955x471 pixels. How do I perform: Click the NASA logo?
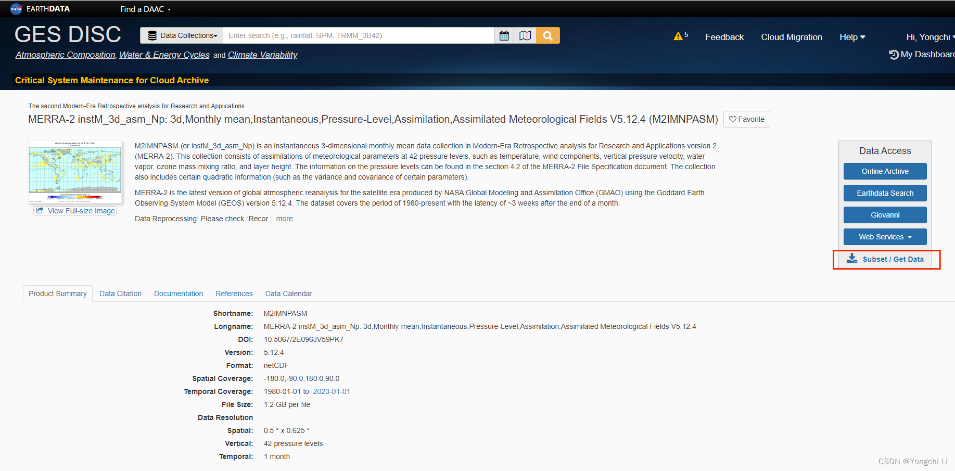click(16, 8)
